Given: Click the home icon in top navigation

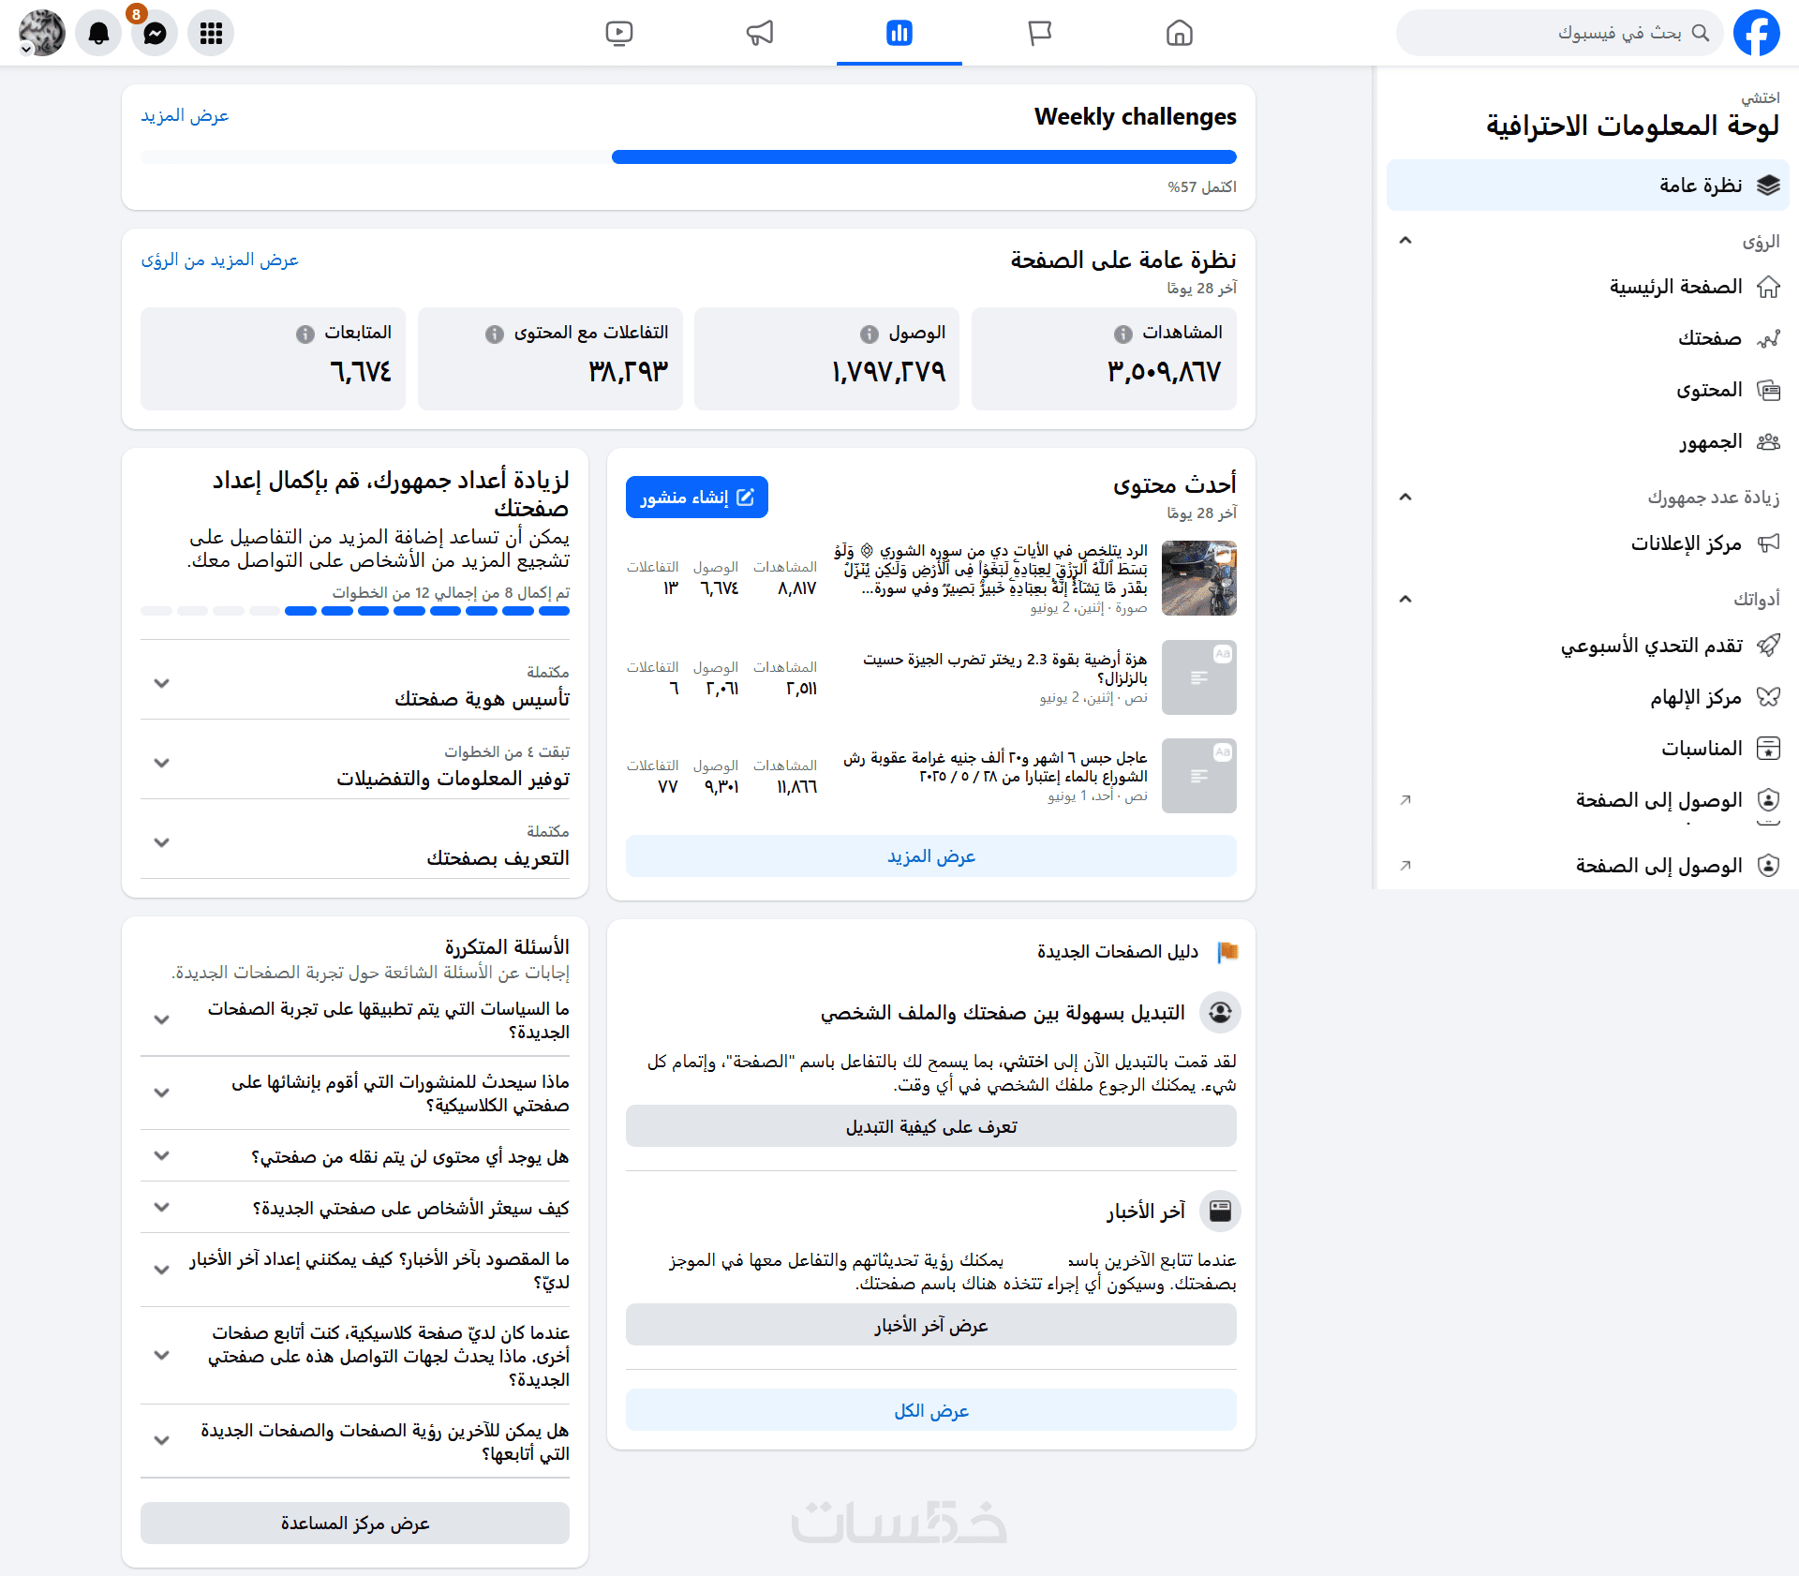Looking at the screenshot, I should (1179, 34).
